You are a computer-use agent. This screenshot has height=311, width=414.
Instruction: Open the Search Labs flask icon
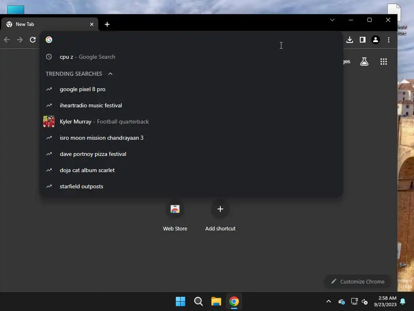click(364, 62)
